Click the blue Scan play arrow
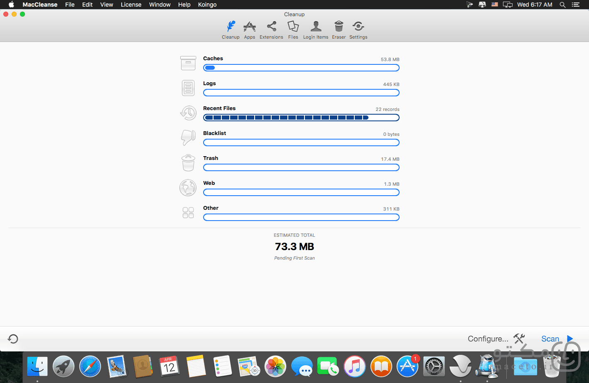The width and height of the screenshot is (589, 383). (x=570, y=339)
